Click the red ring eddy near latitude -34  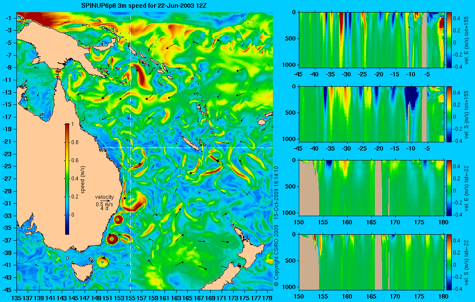[x=118, y=220]
